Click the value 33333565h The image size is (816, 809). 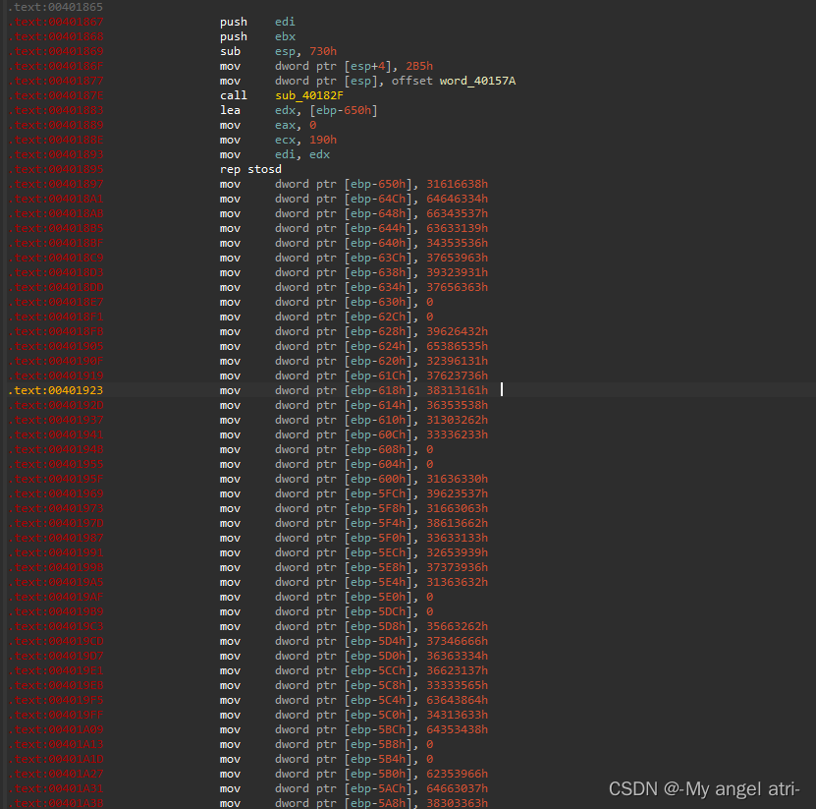click(x=458, y=685)
